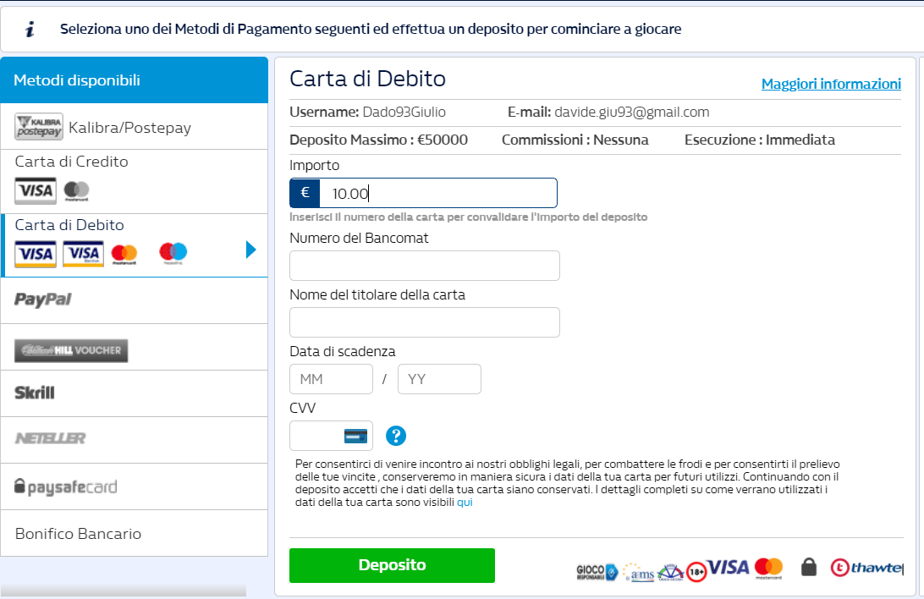924x599 pixels.
Task: Click the info icon in top banner
Action: [x=30, y=30]
